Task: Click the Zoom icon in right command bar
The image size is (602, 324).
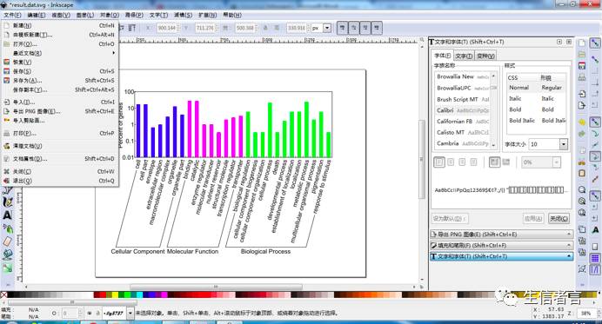Action: (582, 190)
